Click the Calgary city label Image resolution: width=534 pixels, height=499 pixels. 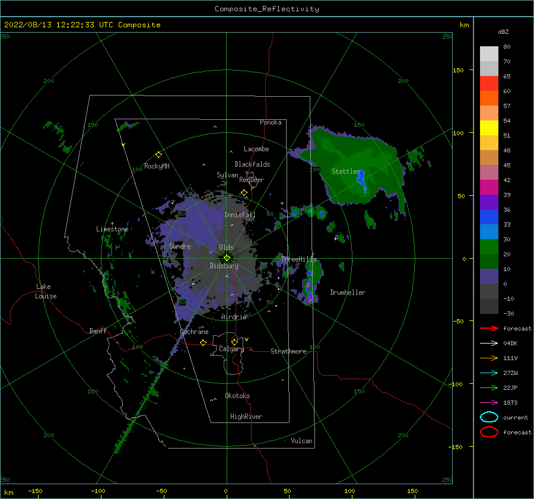pyautogui.click(x=231, y=349)
